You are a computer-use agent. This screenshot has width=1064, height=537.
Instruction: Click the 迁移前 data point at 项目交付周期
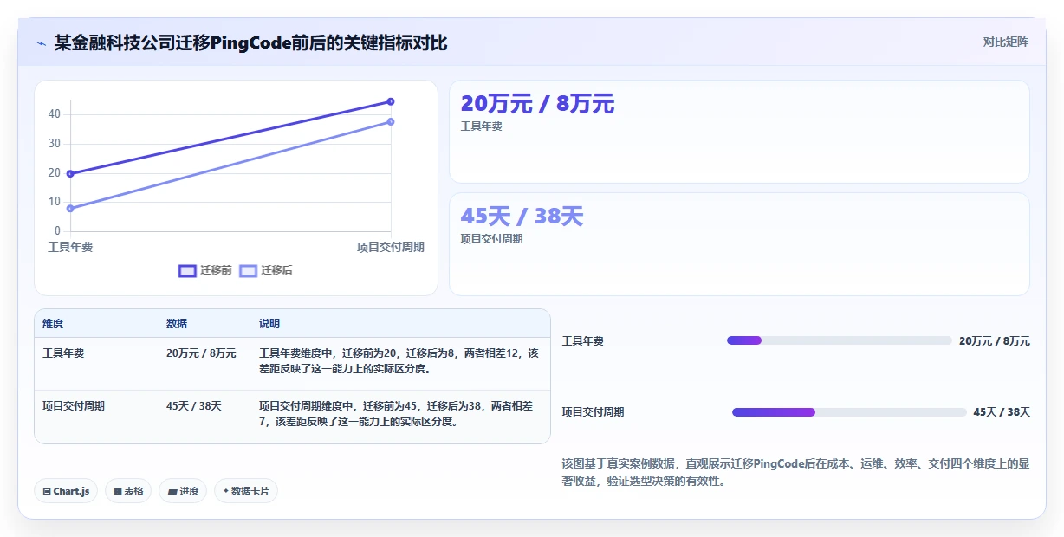point(391,101)
